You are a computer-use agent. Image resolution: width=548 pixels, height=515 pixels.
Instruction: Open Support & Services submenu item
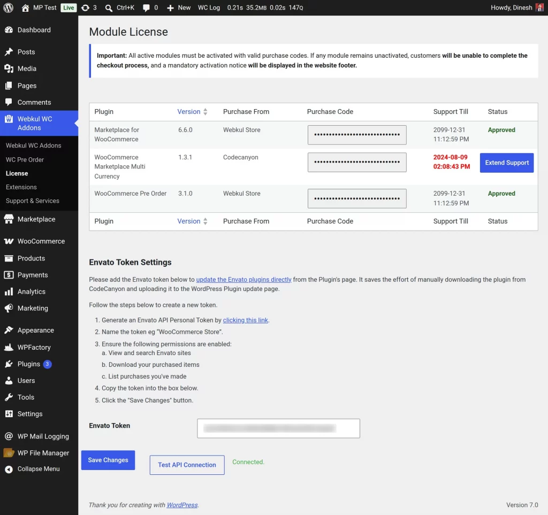(x=33, y=201)
